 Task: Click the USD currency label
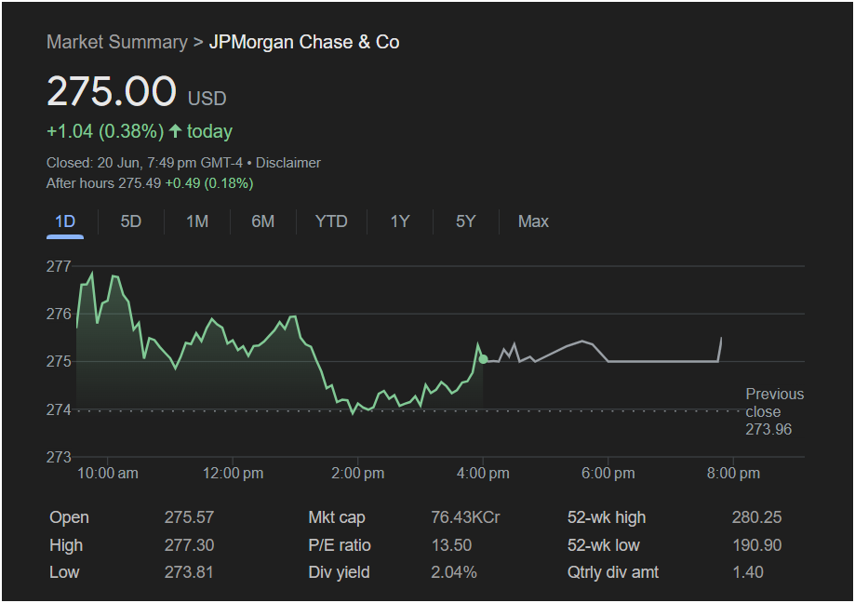click(207, 99)
